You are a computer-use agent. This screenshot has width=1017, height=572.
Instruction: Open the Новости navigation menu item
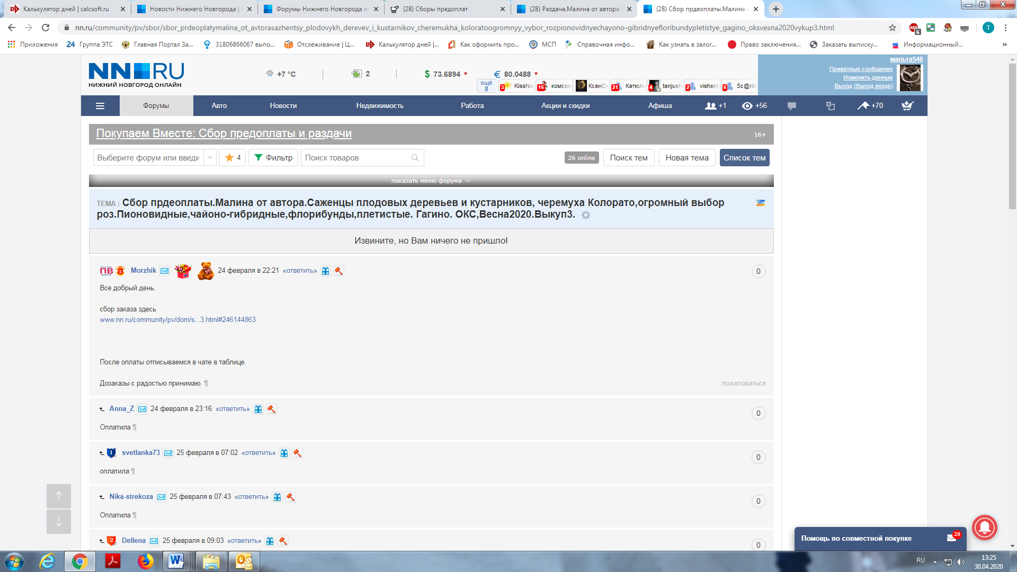click(283, 106)
